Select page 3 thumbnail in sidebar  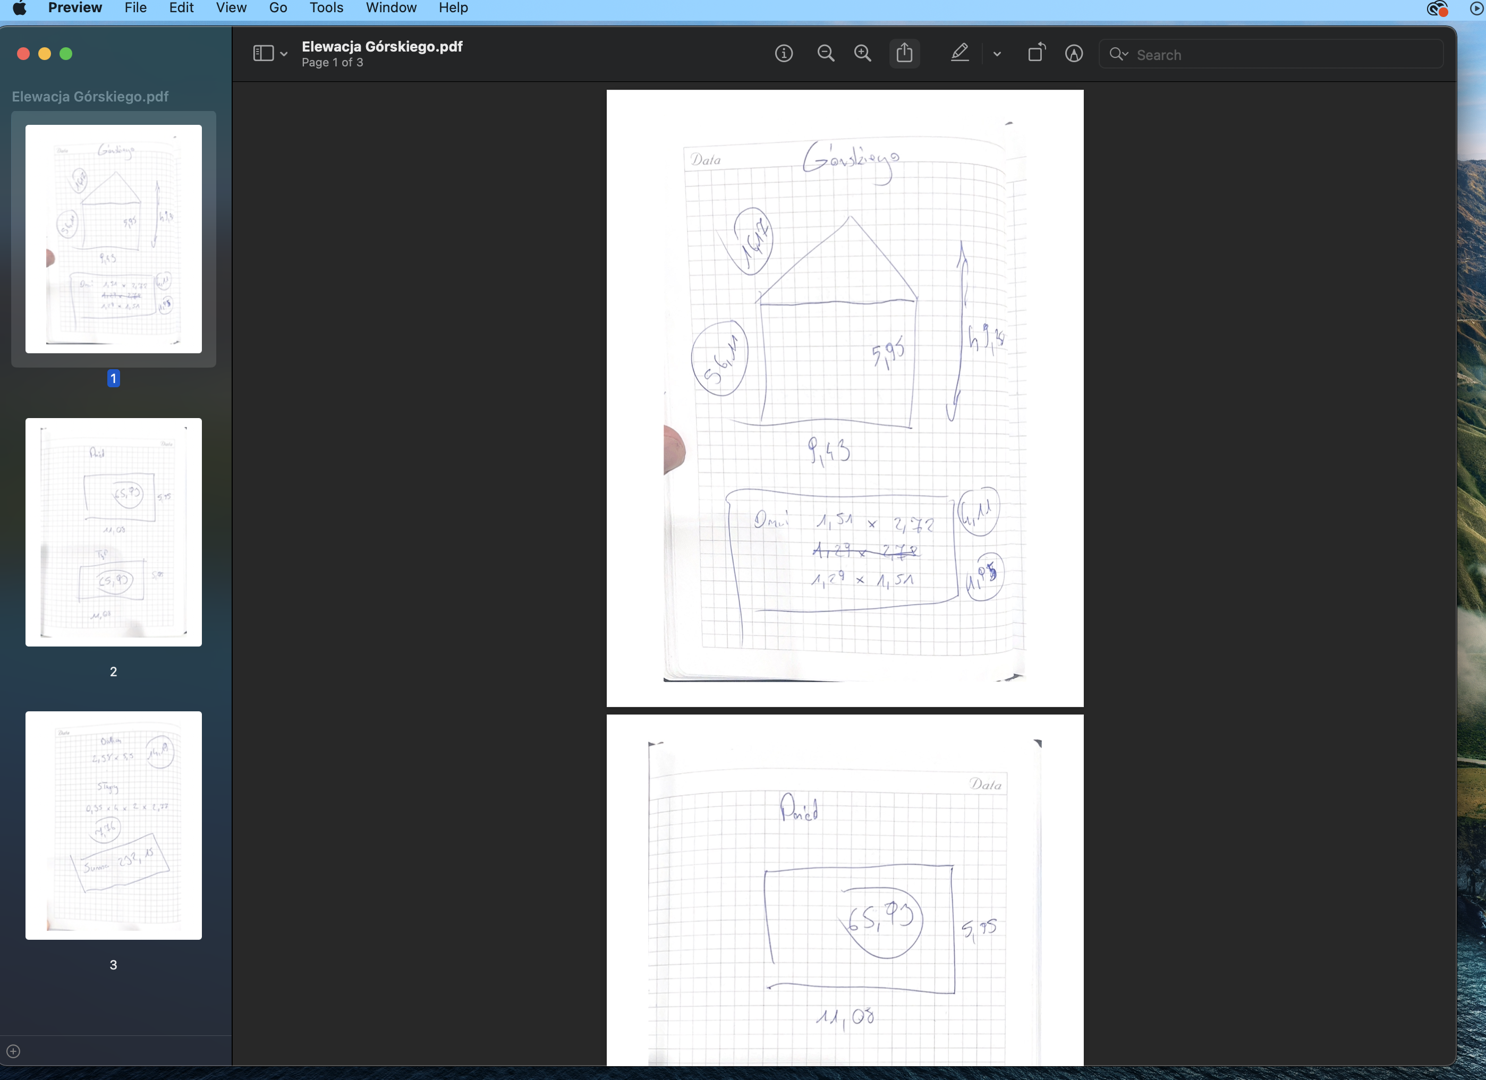[113, 825]
